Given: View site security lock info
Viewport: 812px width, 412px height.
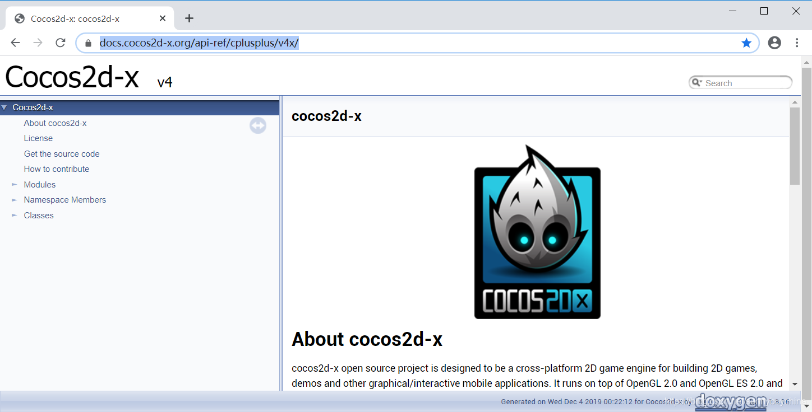Looking at the screenshot, I should click(x=88, y=43).
